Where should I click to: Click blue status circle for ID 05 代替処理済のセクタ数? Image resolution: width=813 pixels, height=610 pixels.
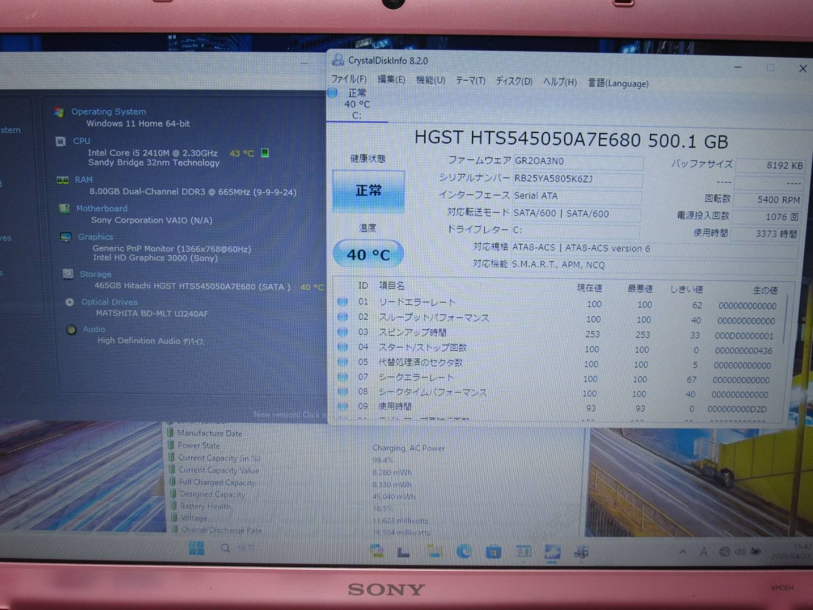(342, 362)
